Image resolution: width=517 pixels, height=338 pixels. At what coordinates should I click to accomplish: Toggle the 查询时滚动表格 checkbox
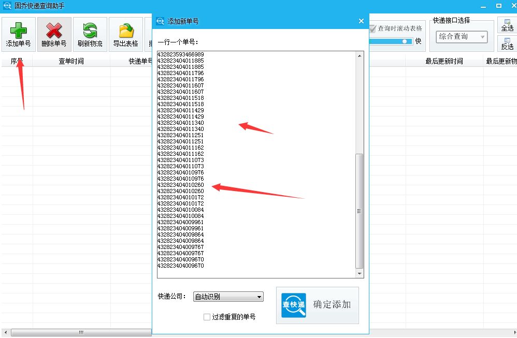pos(373,29)
